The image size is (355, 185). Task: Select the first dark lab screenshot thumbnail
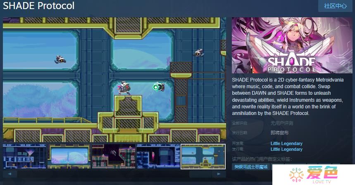(x=24, y=156)
